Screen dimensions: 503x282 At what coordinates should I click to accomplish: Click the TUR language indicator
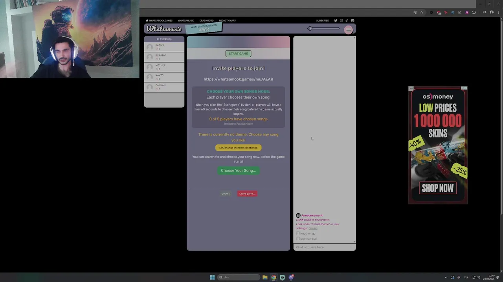[466, 277]
